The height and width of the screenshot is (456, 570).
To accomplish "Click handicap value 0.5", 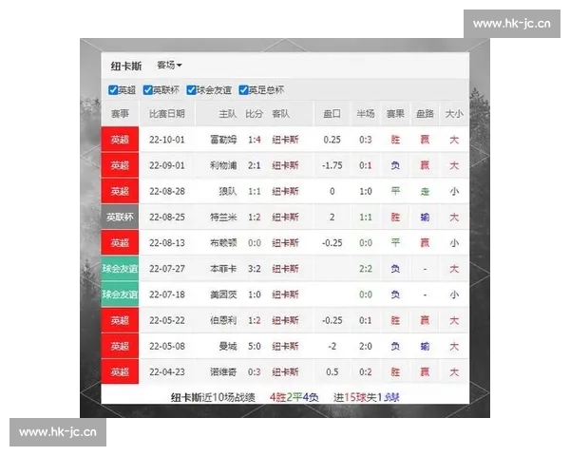I will tap(332, 372).
